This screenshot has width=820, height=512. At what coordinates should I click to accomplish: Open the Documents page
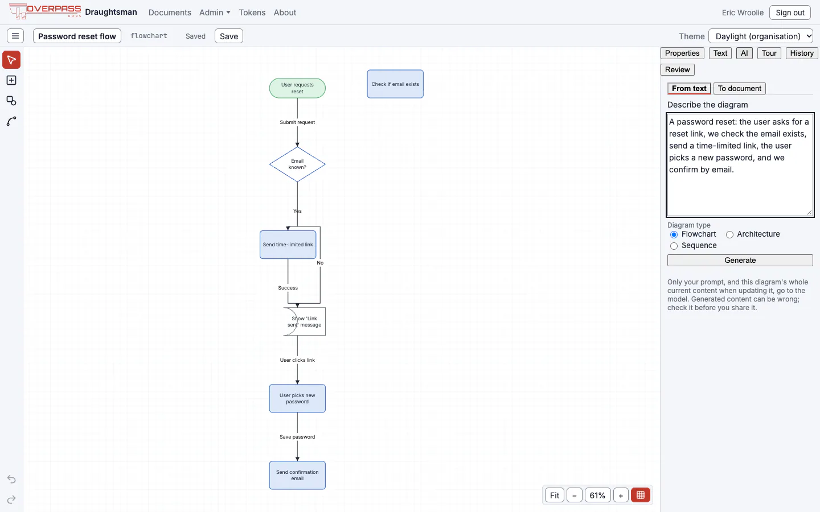[x=170, y=13]
